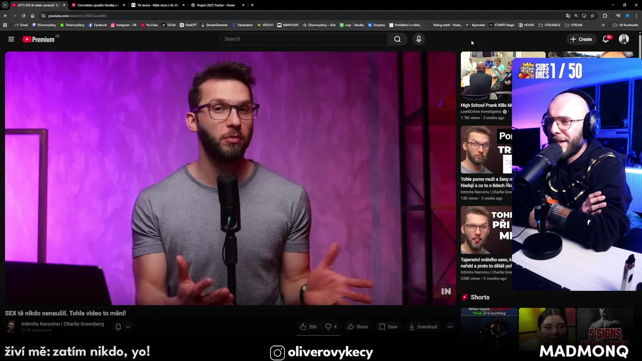Close the Project 2025 Tracker tab
Viewport: 642px width, 361px height.
[243, 5]
